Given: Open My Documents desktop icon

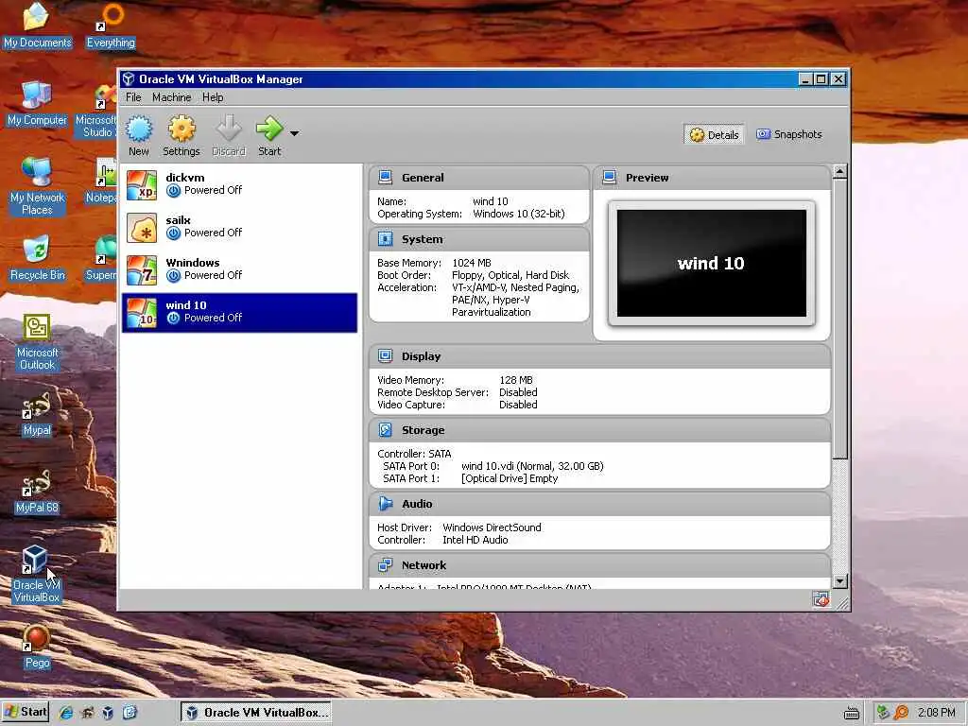Looking at the screenshot, I should pyautogui.click(x=38, y=26).
